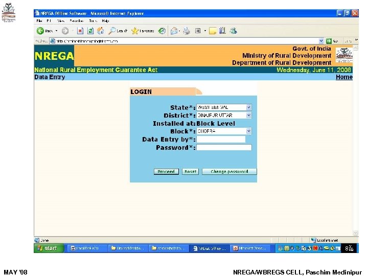The height and width of the screenshot is (276, 368).
Task: Click the page scrollbar up arrow
Action: (356, 48)
